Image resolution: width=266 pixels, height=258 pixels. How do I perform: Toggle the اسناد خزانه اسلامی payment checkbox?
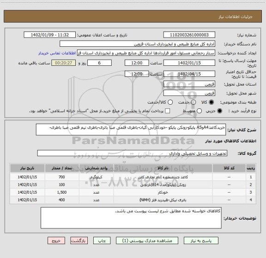click(x=168, y=111)
